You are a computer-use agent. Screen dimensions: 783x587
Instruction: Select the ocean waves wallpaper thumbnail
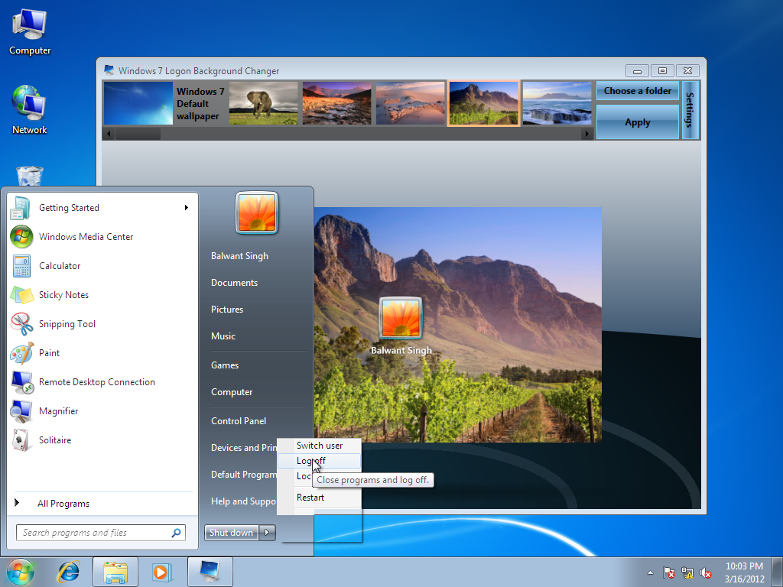click(x=557, y=103)
